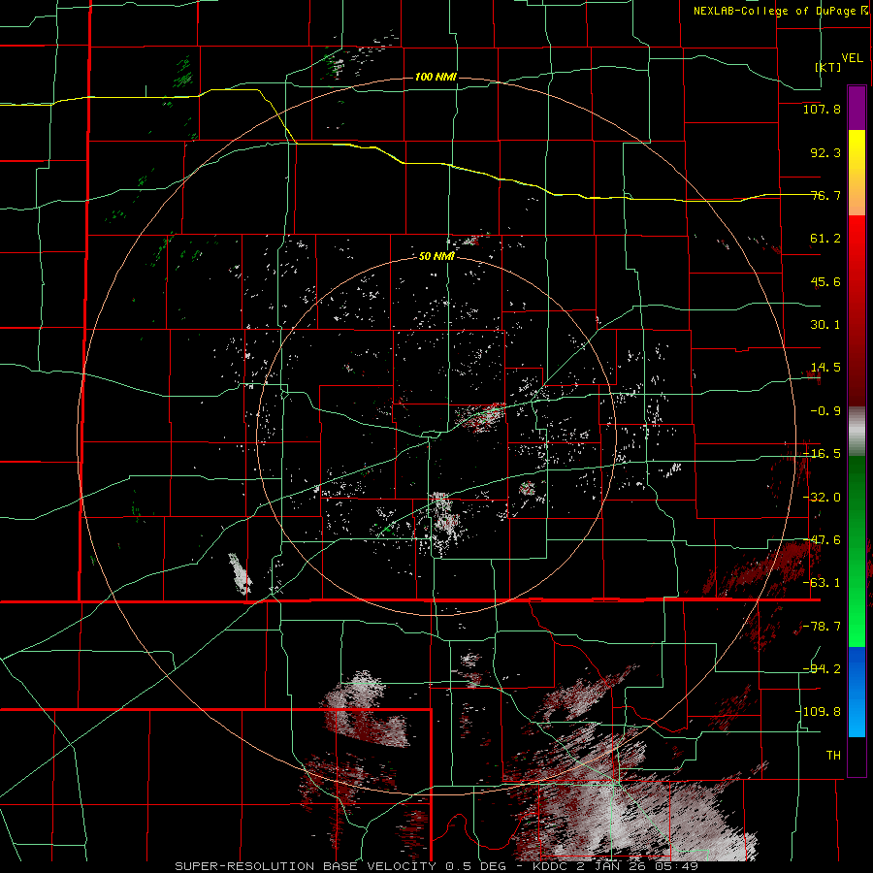Pick the purple segment of the velocity color bar
Viewport: 873px width, 873px height.
(x=857, y=108)
